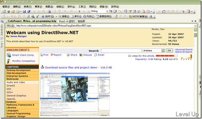Open the active document list dropdown arrow
The height and width of the screenshot is (119, 202).
click(x=192, y=21)
